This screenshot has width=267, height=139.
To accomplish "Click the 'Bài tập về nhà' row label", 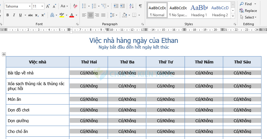I will (x=21, y=73).
